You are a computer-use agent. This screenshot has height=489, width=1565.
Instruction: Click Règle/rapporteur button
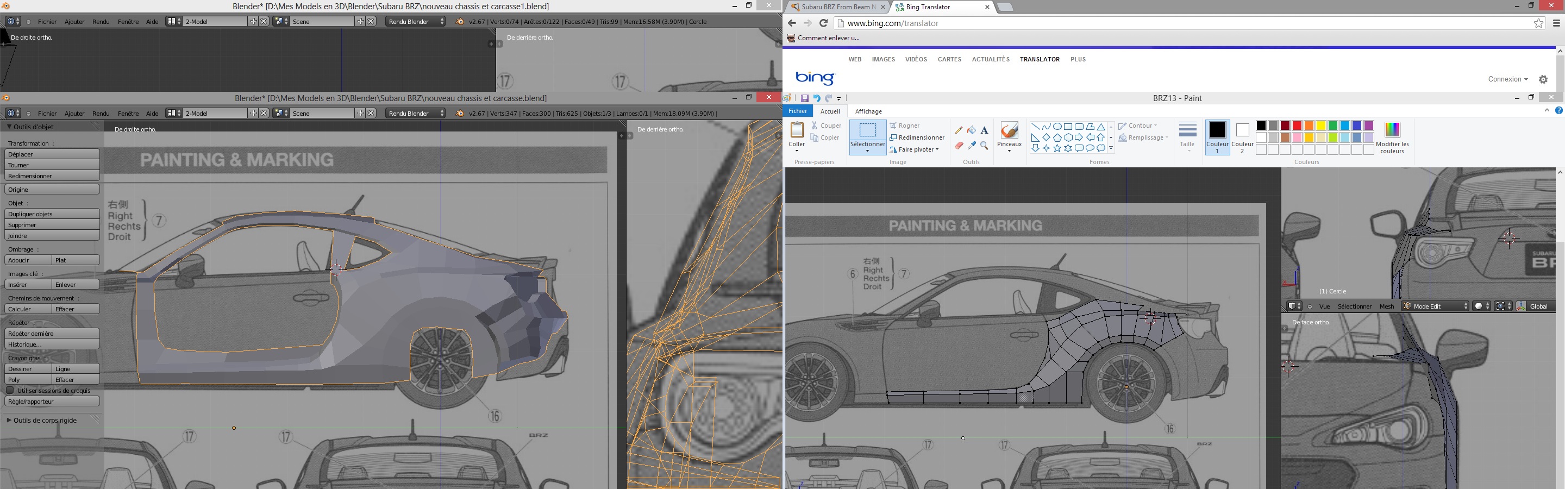click(52, 402)
